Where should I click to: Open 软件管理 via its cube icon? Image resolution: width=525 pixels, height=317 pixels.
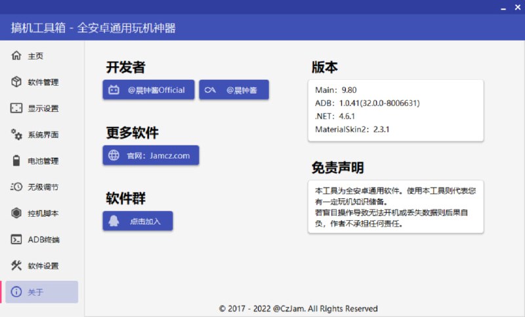click(x=16, y=83)
